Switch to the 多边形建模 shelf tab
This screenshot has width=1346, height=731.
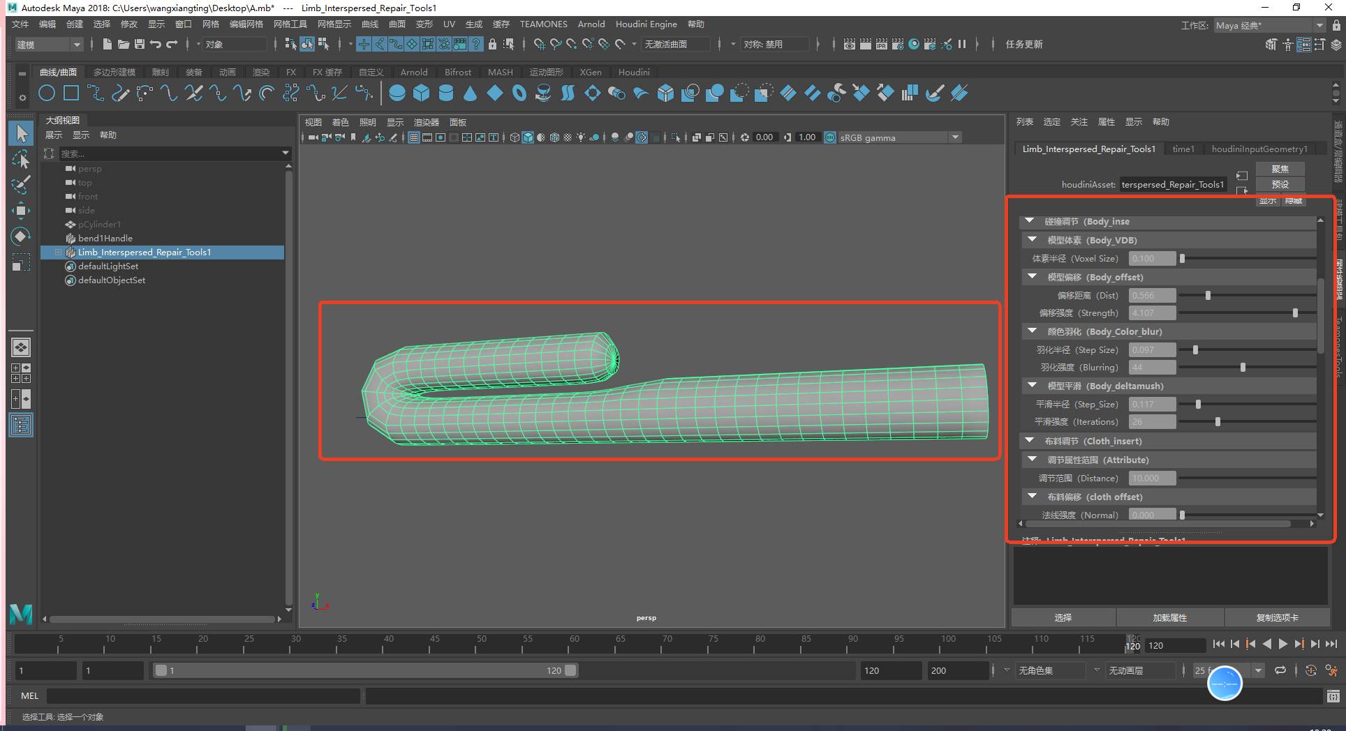click(114, 73)
